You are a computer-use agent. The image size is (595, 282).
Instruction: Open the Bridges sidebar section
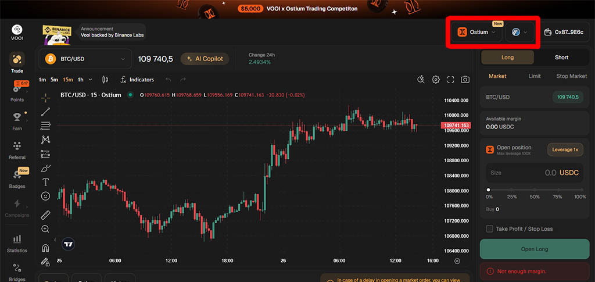click(x=17, y=272)
